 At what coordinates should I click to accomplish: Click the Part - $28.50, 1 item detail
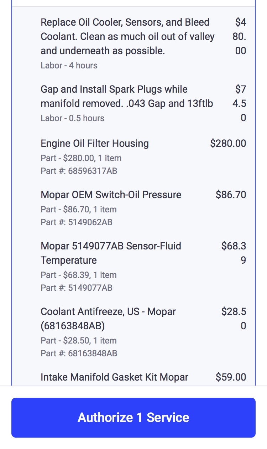pyautogui.click(x=79, y=341)
